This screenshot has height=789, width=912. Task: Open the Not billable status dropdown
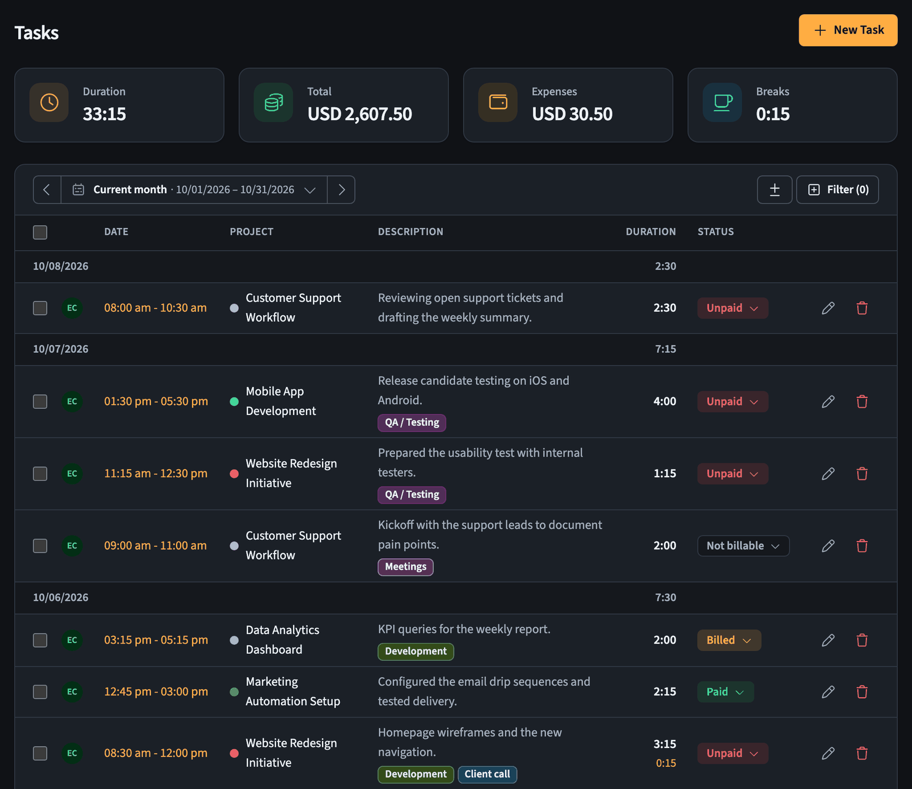[x=743, y=546]
